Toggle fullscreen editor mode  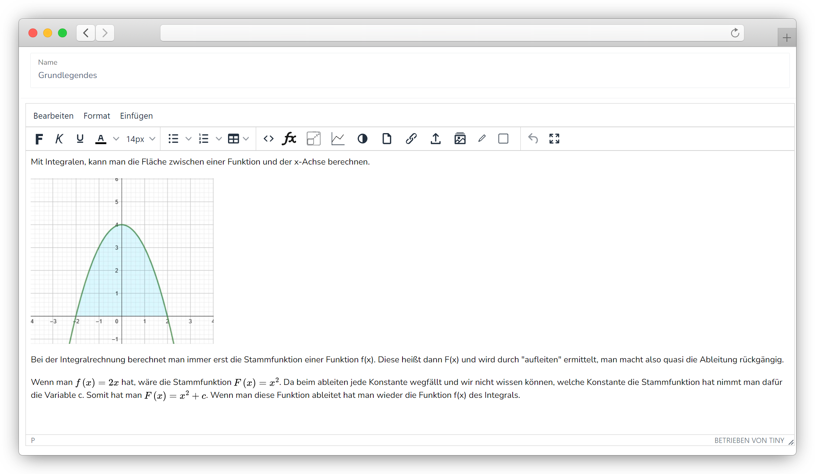point(554,139)
